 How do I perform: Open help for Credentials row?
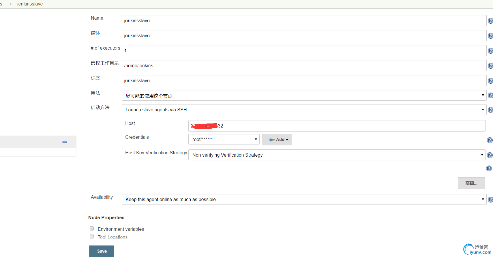click(x=490, y=140)
